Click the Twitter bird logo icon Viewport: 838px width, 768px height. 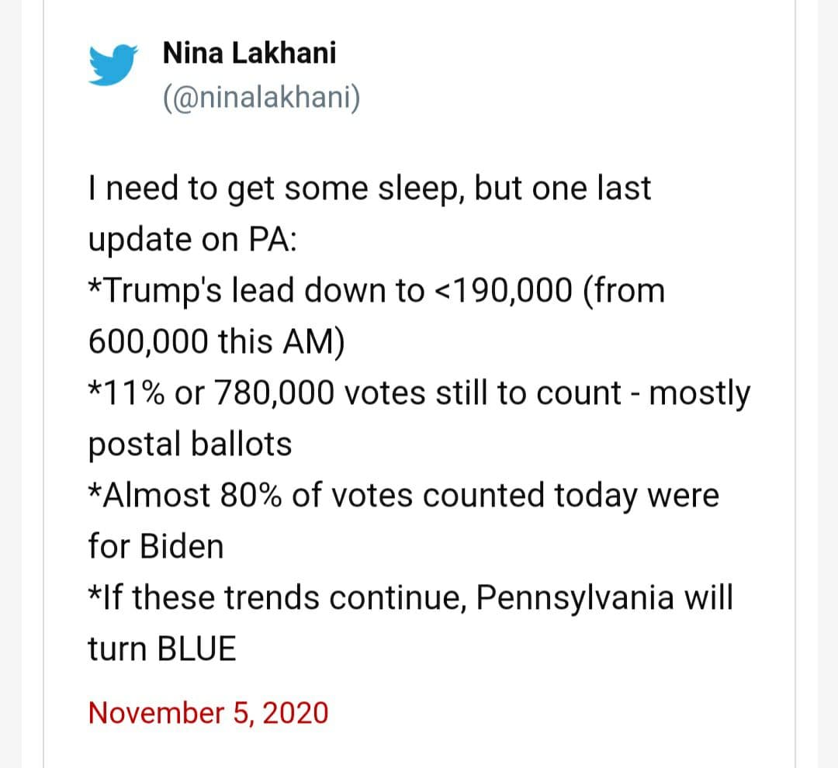(113, 64)
